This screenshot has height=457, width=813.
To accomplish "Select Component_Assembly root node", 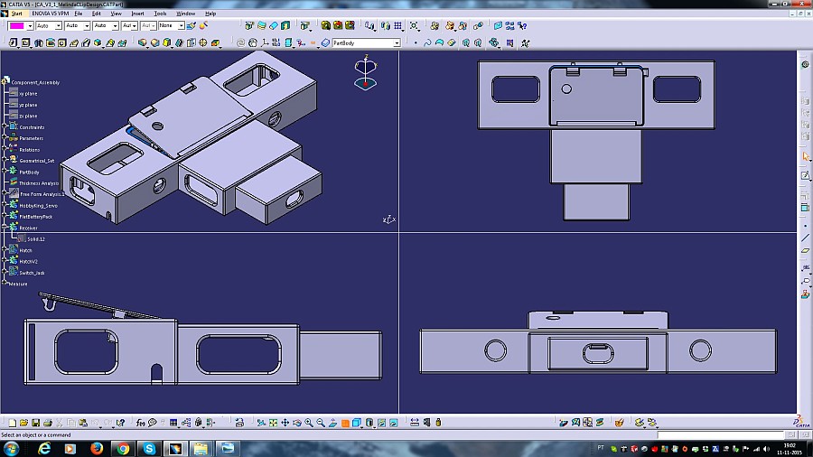I will click(35, 82).
